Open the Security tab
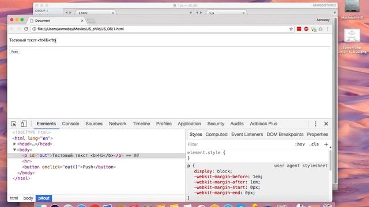The image size is (369, 207). tap(216, 124)
